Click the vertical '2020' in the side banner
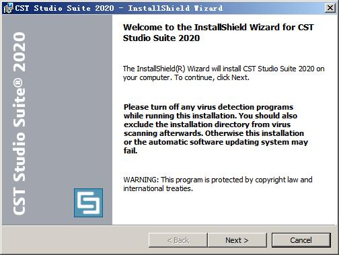Image resolution: width=339 pixels, height=255 pixels. [20, 52]
